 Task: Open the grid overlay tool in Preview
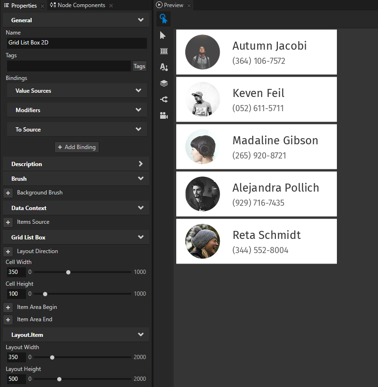click(x=163, y=51)
